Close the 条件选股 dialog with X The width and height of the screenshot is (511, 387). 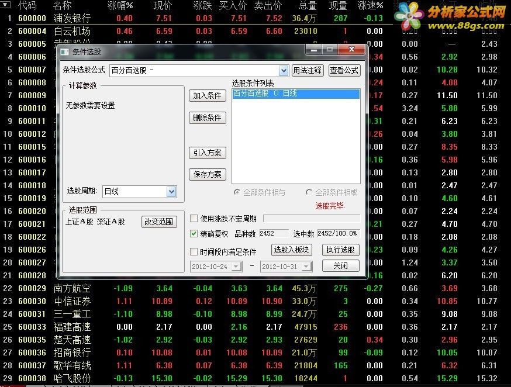pos(351,50)
